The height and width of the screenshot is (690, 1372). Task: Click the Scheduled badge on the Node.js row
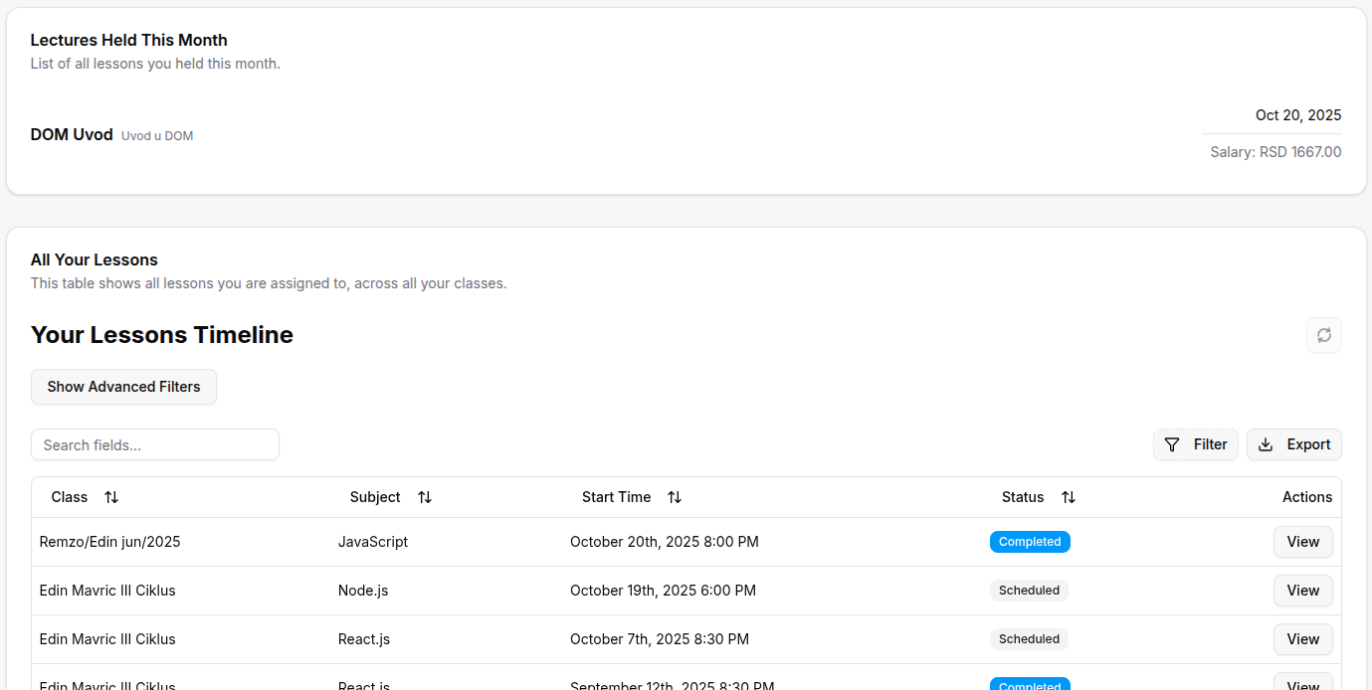(1029, 591)
